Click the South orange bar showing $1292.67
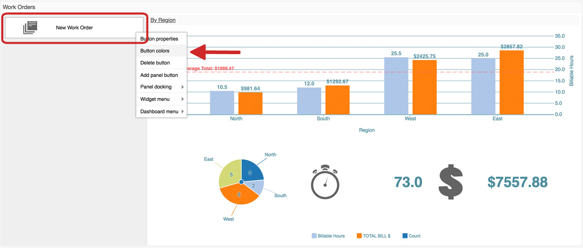Screen dimensions: 583x248 (x=337, y=100)
